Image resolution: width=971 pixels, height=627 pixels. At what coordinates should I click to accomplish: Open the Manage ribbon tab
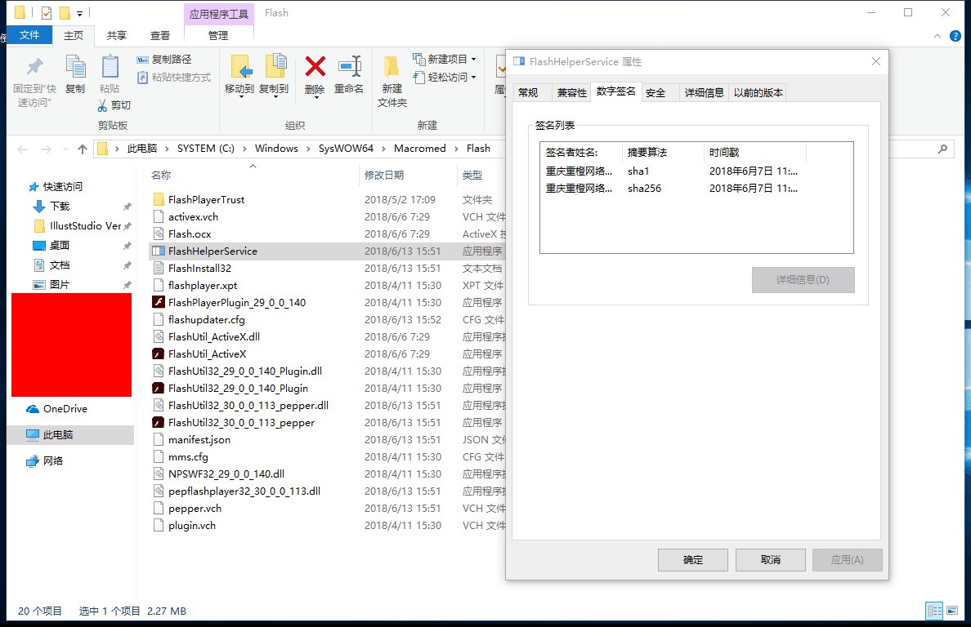[x=218, y=36]
